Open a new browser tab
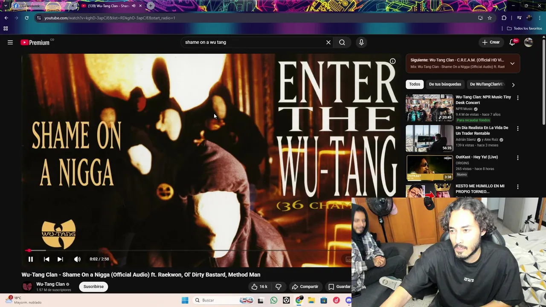The height and width of the screenshot is (307, 546). point(151,6)
